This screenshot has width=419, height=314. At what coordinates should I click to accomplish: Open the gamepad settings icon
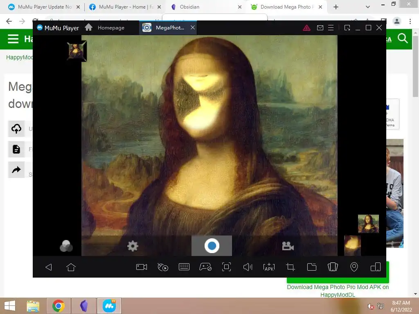click(x=205, y=267)
